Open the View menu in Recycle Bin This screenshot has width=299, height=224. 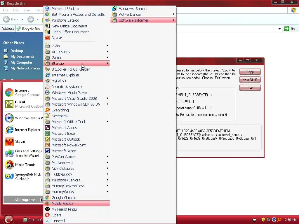click(x=27, y=10)
